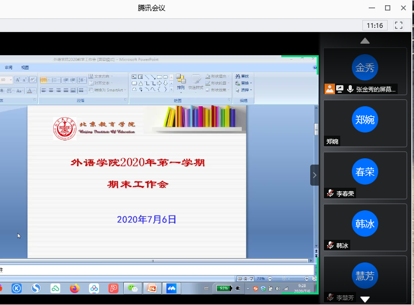Click the PowerPoint help icon
The width and height of the screenshot is (414, 305).
(x=315, y=67)
